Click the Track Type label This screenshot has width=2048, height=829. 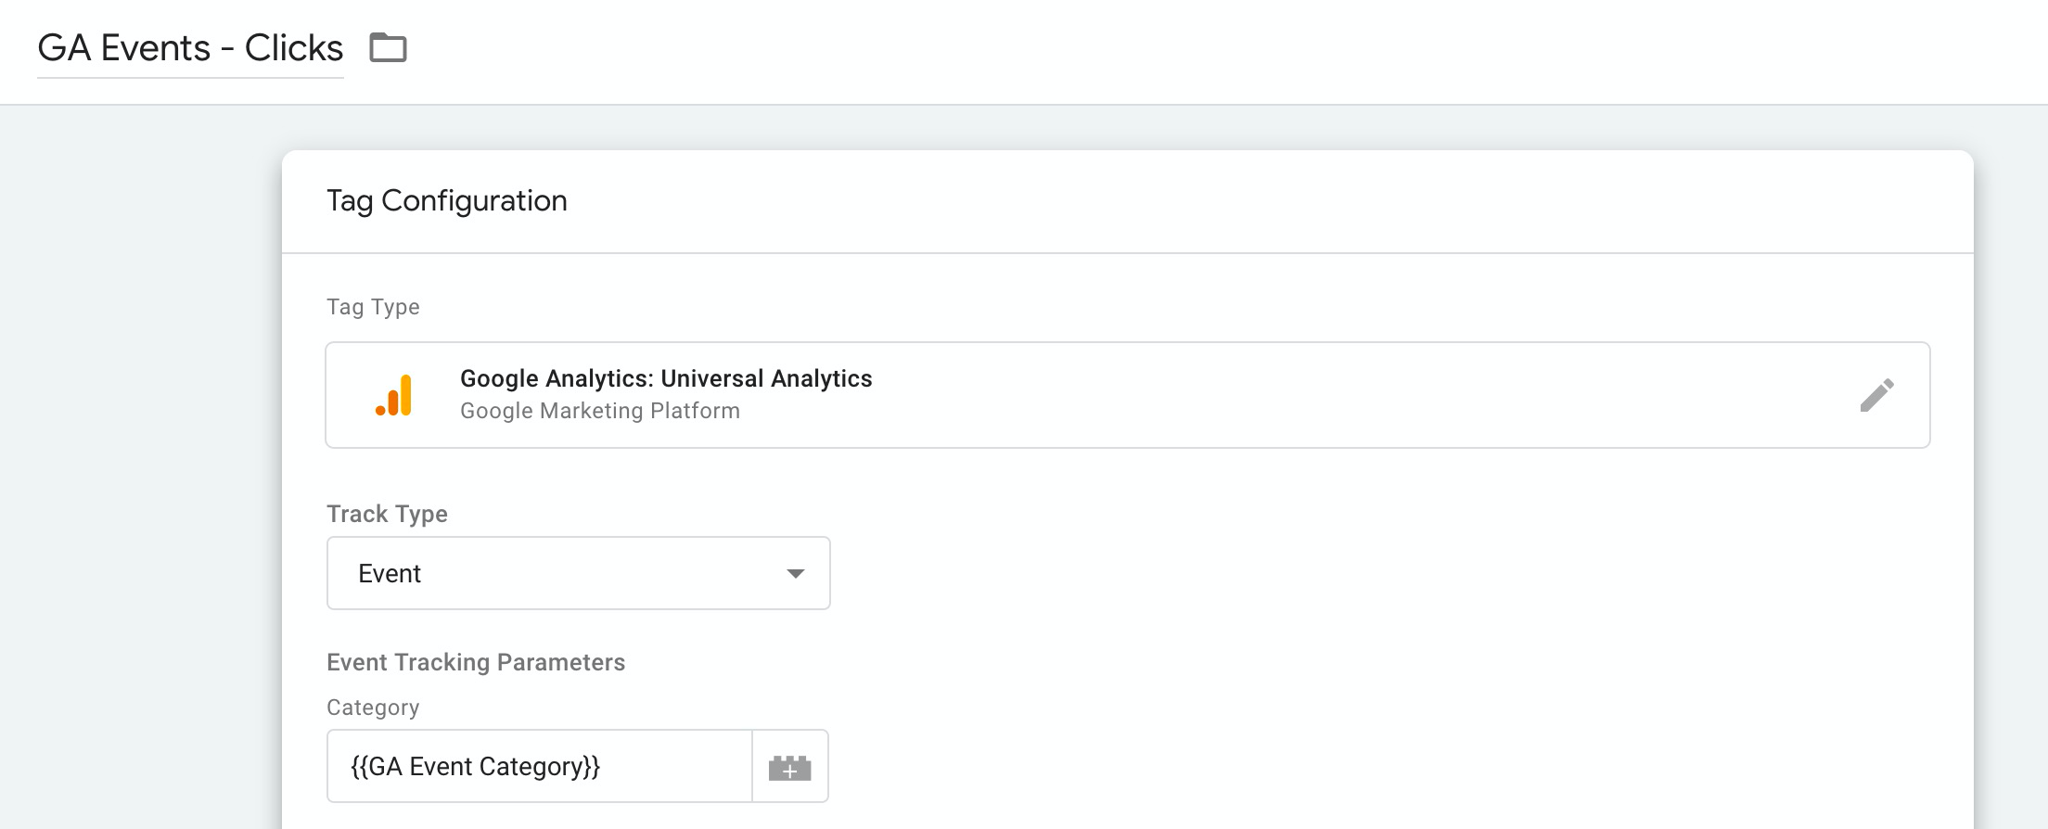click(x=387, y=514)
